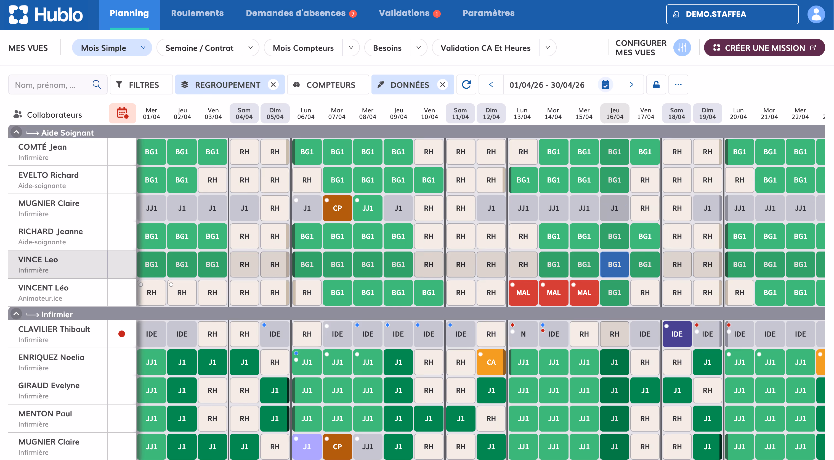Select GIRAUD Evelyne collaborator row
The width and height of the screenshot is (834, 460).
pyautogui.click(x=58, y=390)
